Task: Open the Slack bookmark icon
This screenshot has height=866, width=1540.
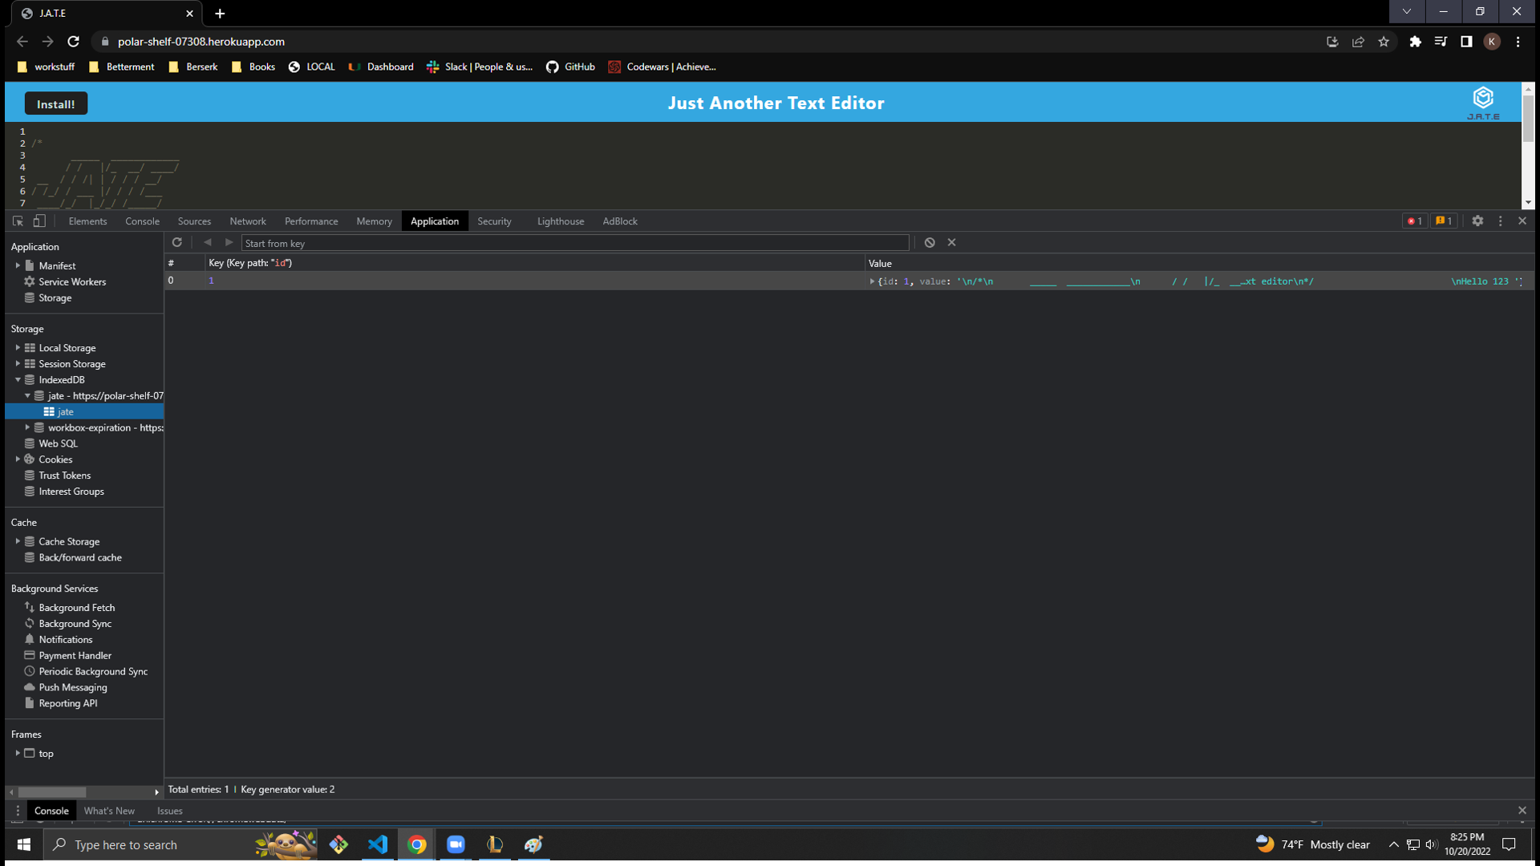Action: click(433, 67)
